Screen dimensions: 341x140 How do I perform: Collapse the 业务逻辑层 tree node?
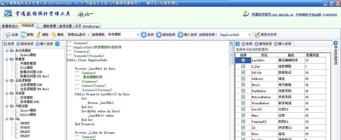coord(7,80)
